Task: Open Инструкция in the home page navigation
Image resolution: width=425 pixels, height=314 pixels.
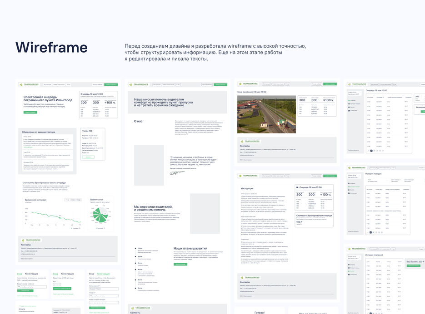Action: (47, 85)
